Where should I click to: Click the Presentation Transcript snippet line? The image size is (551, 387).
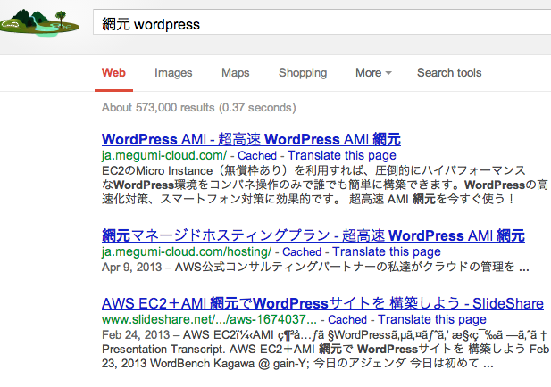pyautogui.click(x=325, y=350)
